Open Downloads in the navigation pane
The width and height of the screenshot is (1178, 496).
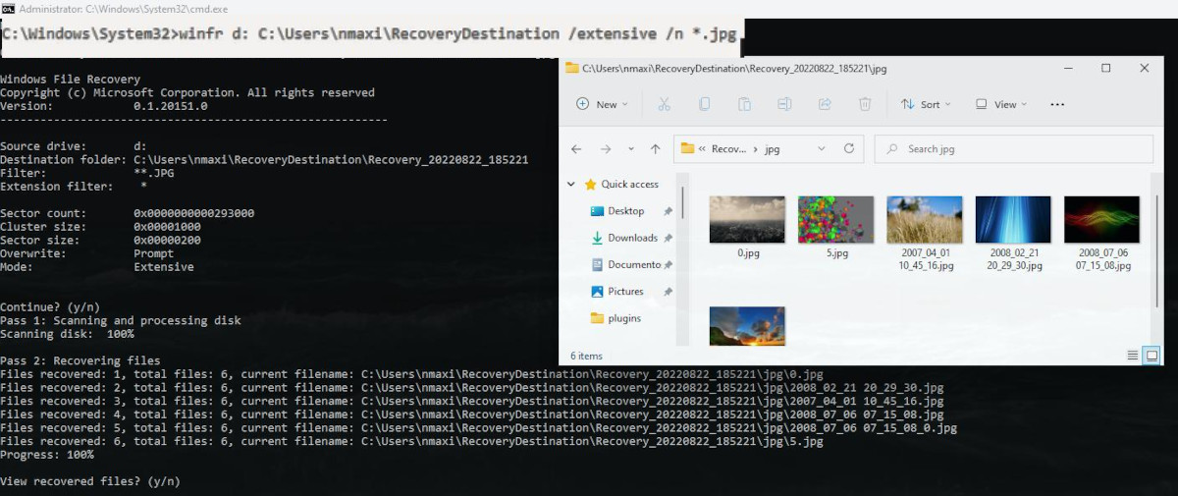[x=632, y=238]
